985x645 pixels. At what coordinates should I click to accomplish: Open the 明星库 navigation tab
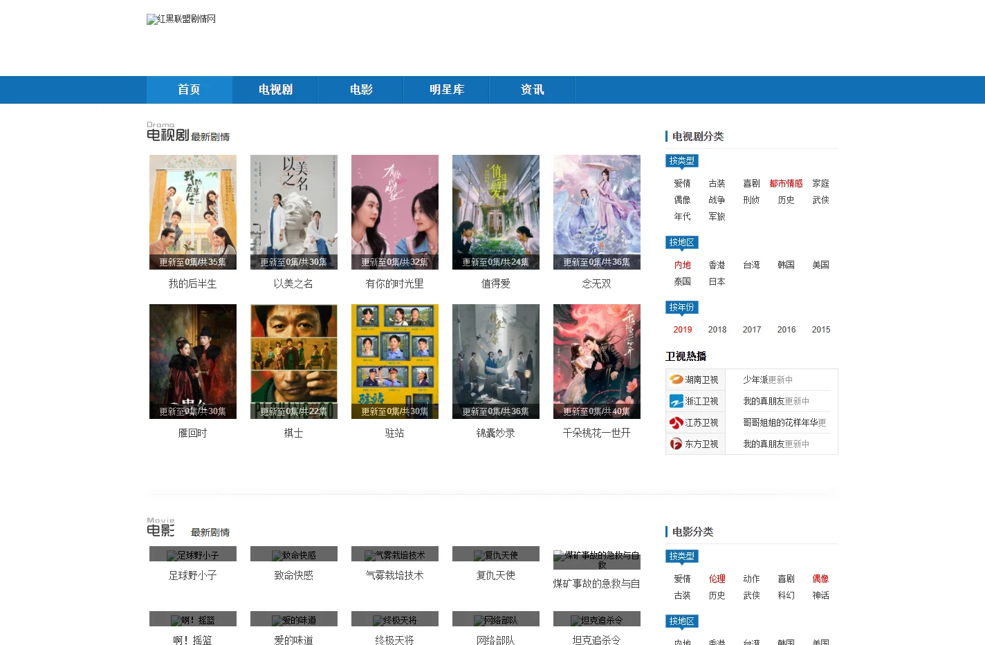[x=447, y=90]
